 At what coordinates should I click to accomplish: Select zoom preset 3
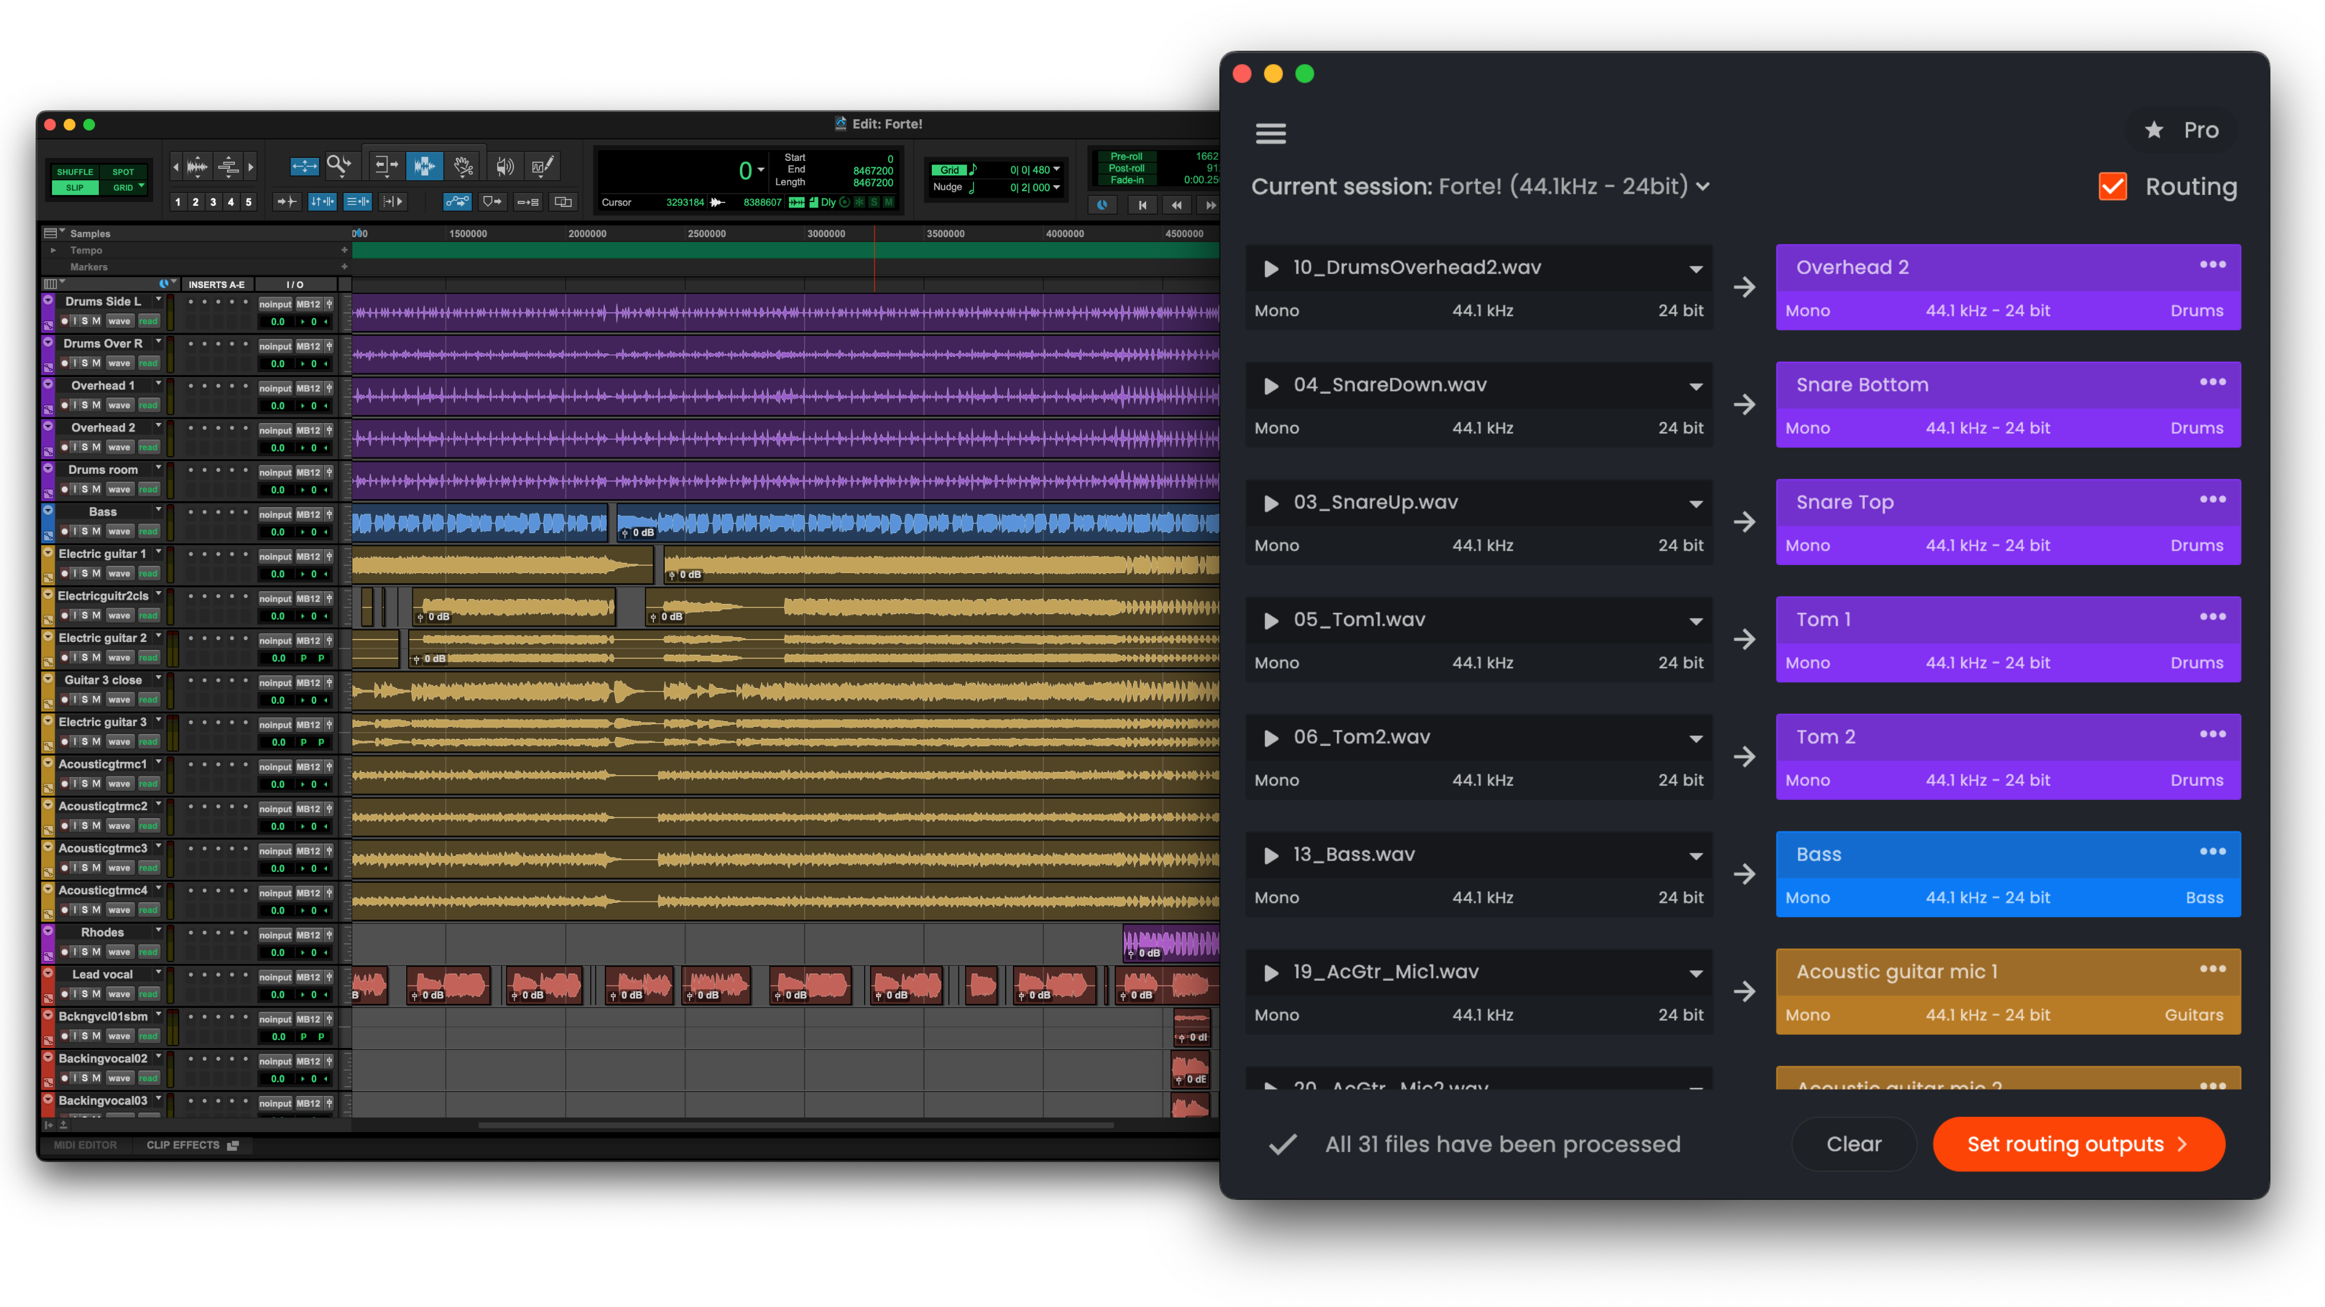[x=213, y=202]
